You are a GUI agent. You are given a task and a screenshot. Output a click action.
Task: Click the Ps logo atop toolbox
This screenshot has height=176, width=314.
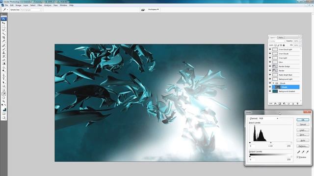point(3,19)
